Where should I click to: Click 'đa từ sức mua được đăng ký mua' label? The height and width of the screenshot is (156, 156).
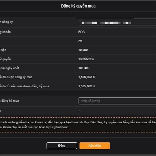(24, 86)
